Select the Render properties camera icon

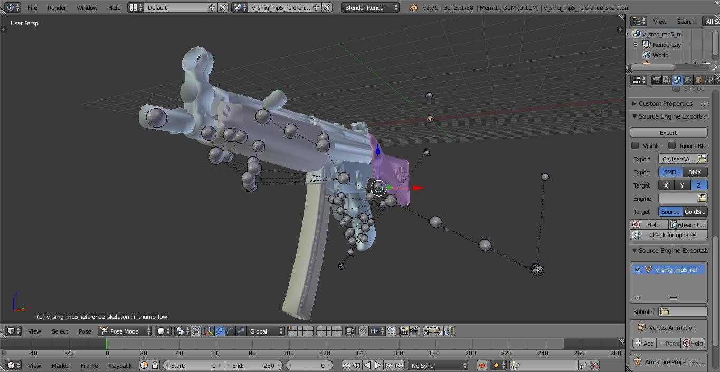(x=656, y=80)
